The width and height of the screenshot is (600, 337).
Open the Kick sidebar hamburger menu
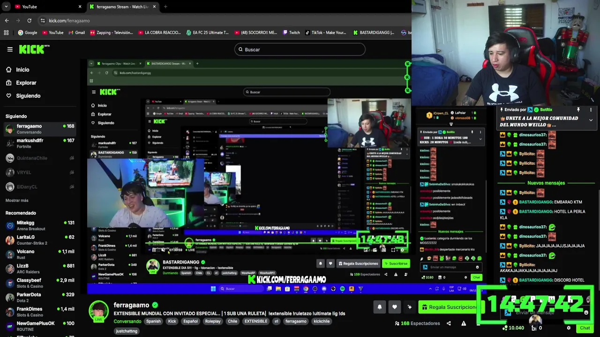coord(10,49)
